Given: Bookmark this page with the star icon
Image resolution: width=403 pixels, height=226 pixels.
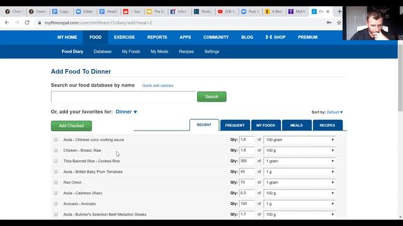Looking at the screenshot, I should pos(339,23).
